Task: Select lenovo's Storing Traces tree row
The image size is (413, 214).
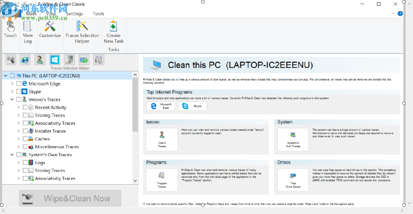Action: tap(50, 115)
